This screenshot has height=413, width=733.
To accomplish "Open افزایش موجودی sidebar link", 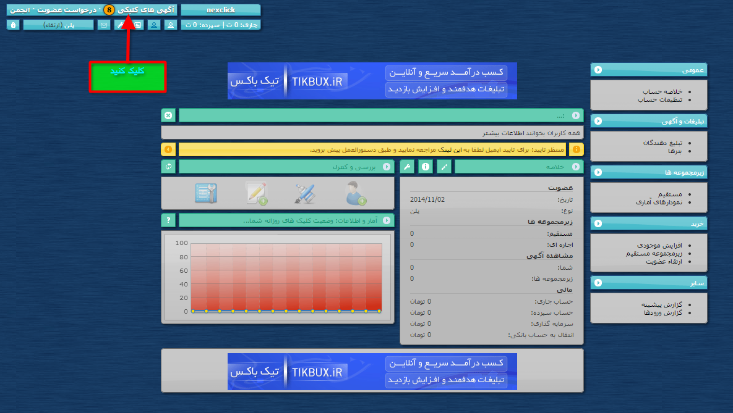I will [x=659, y=245].
